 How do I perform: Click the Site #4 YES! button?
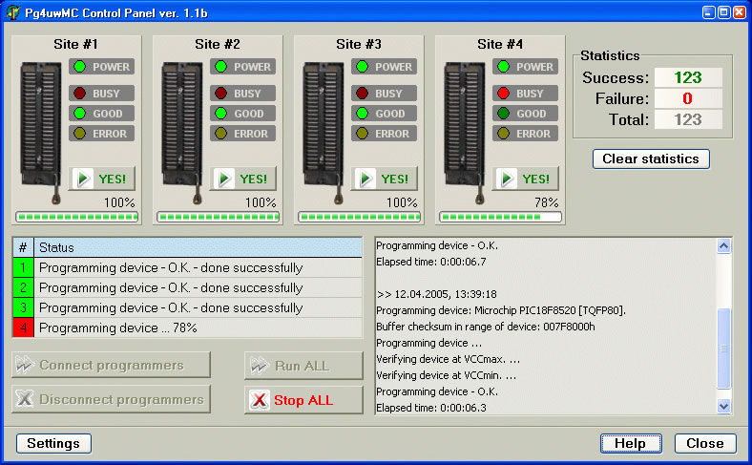pos(525,179)
